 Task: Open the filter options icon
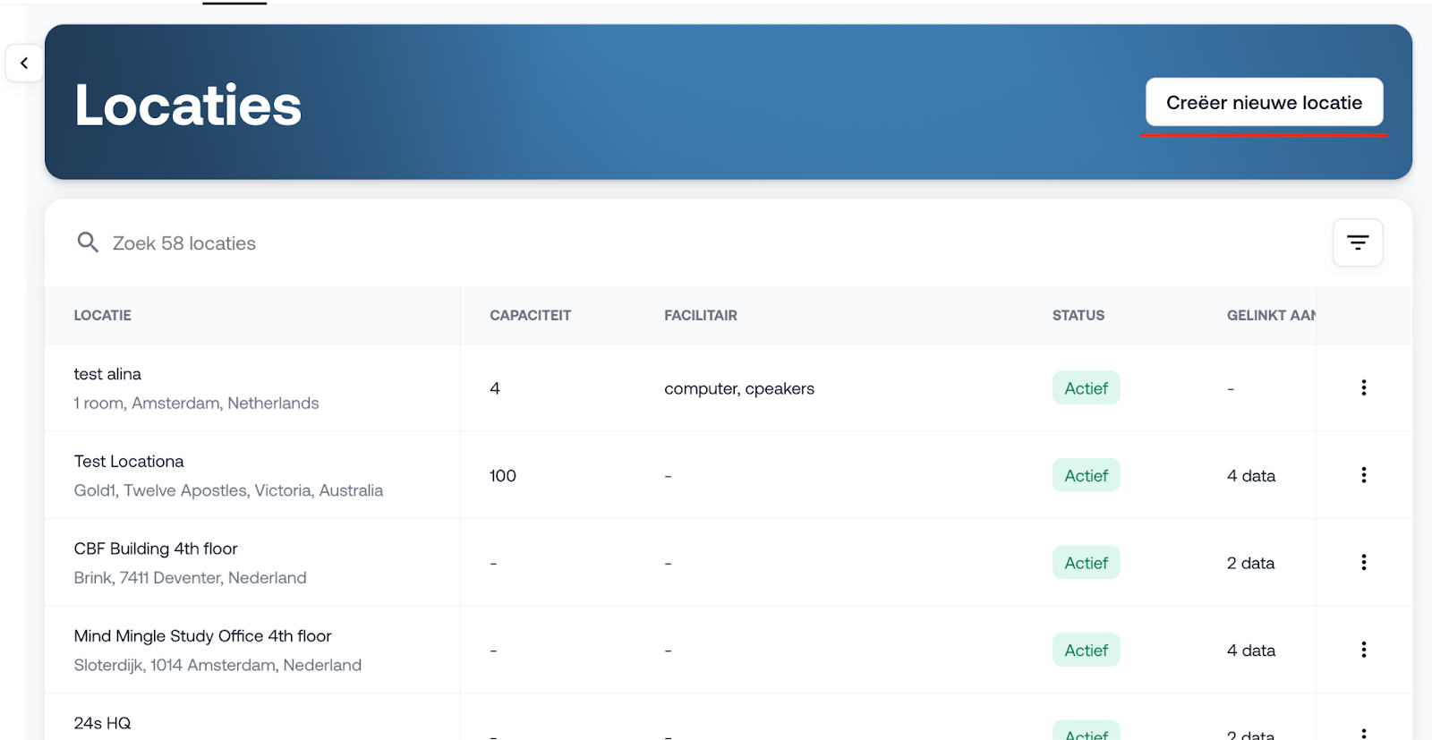1358,242
